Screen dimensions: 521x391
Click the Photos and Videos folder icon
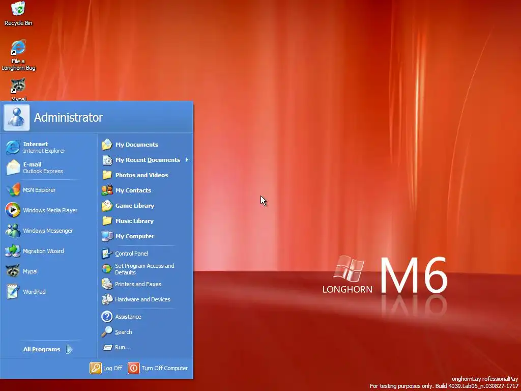pos(107,175)
